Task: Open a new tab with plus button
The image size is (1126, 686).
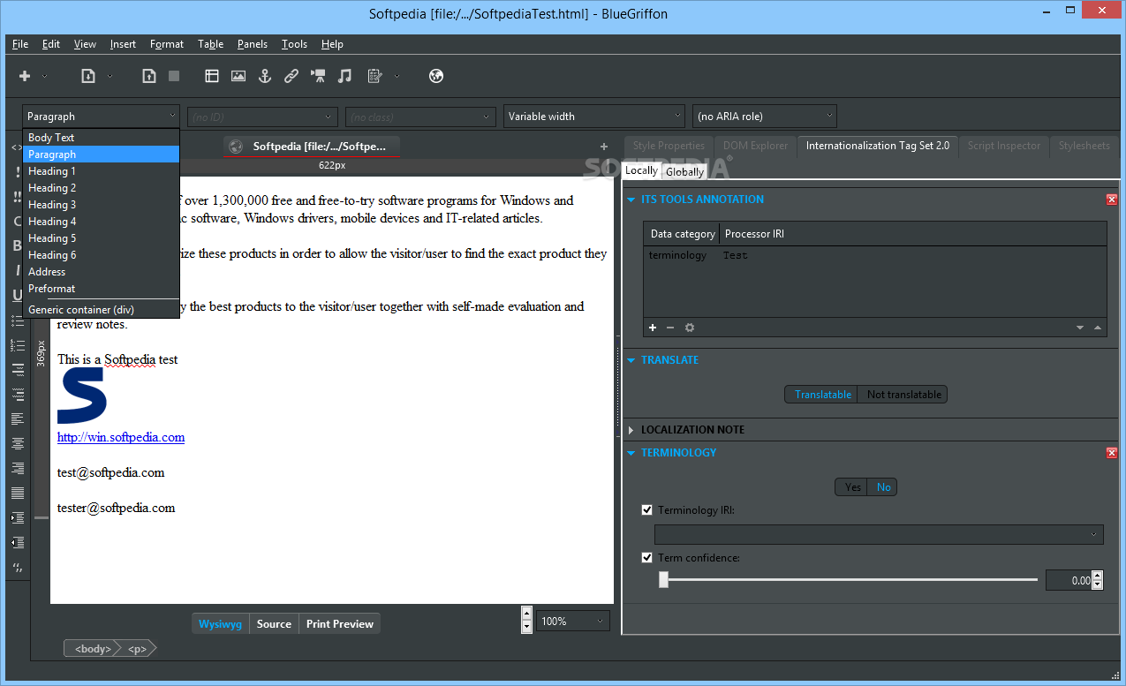Action: pyautogui.click(x=604, y=147)
